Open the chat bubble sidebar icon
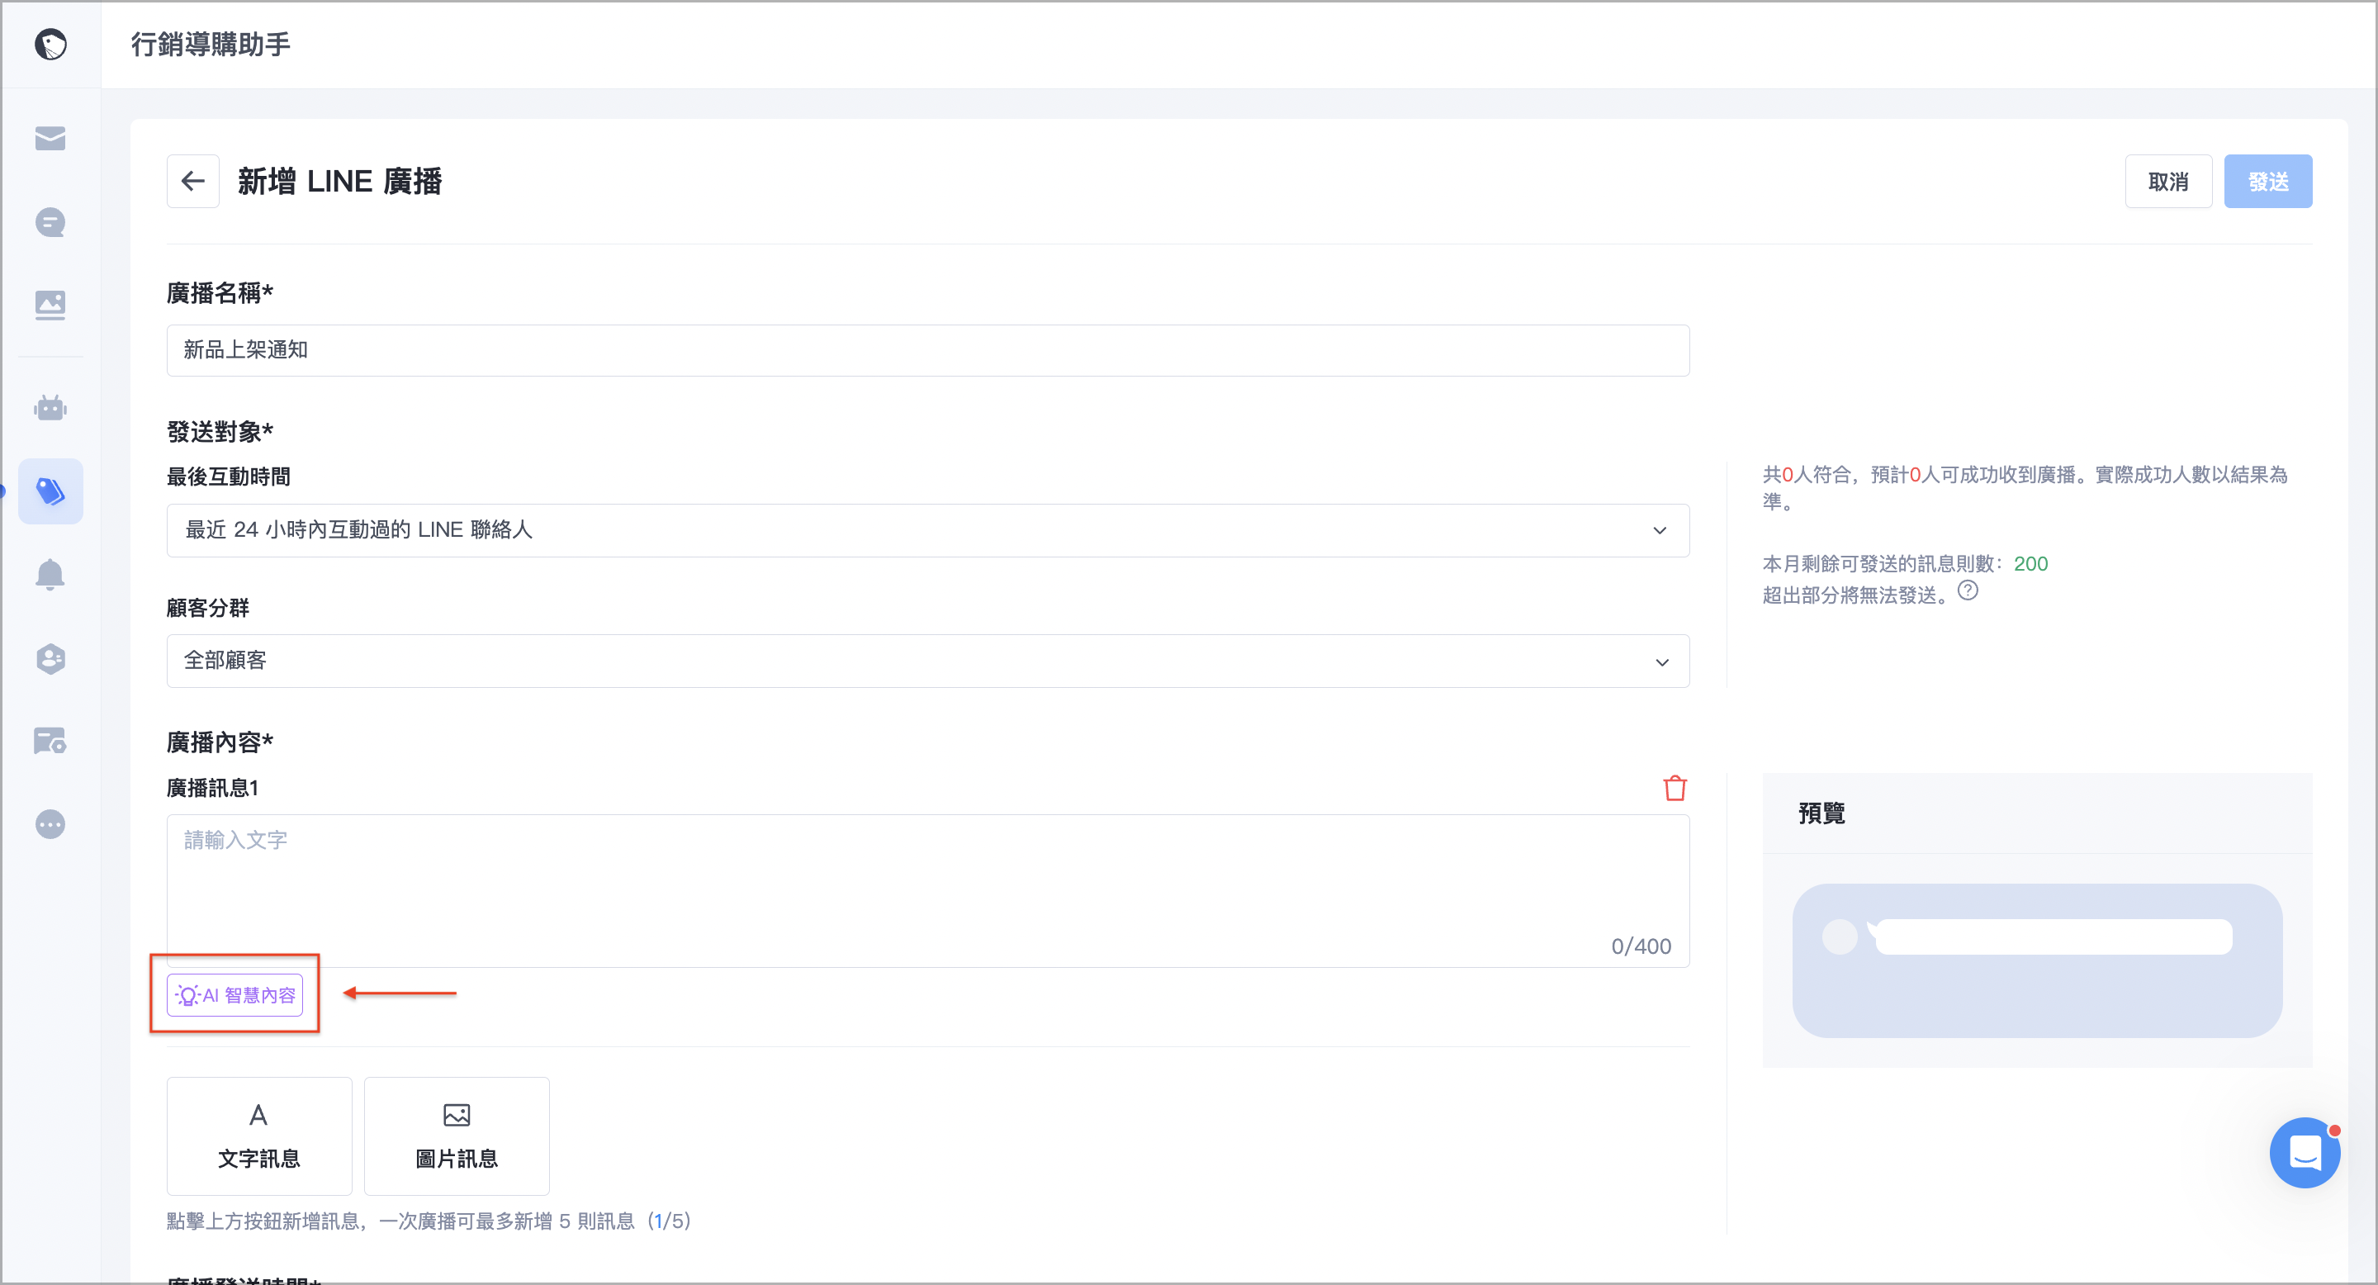 (x=50, y=222)
